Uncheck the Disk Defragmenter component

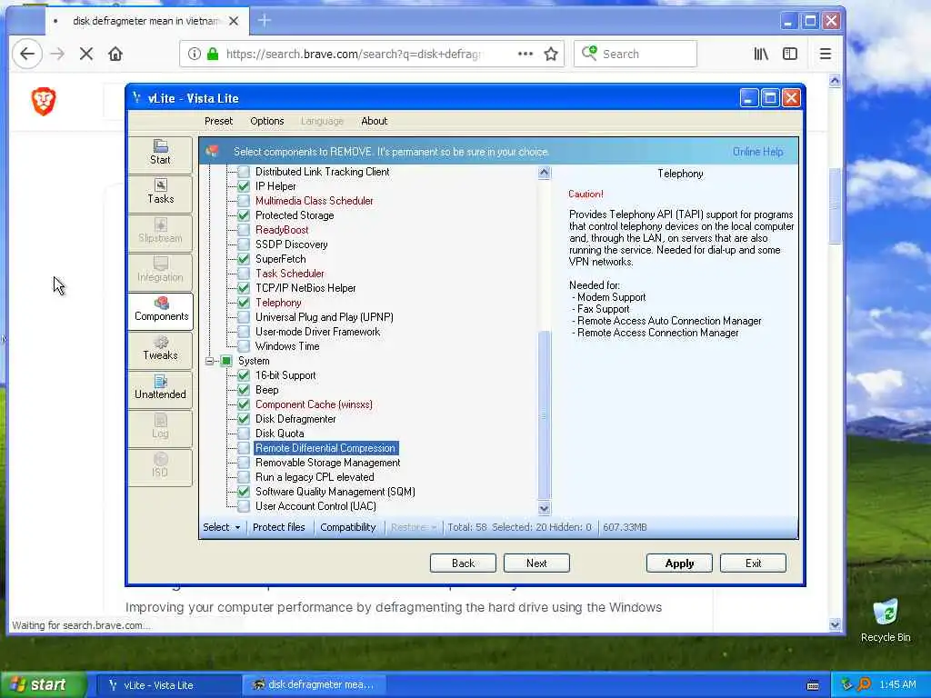[244, 419]
